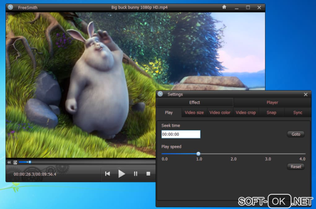Click the 4.0 mark label on play speed scale
The width and height of the screenshot is (316, 209).
pyautogui.click(x=302, y=159)
